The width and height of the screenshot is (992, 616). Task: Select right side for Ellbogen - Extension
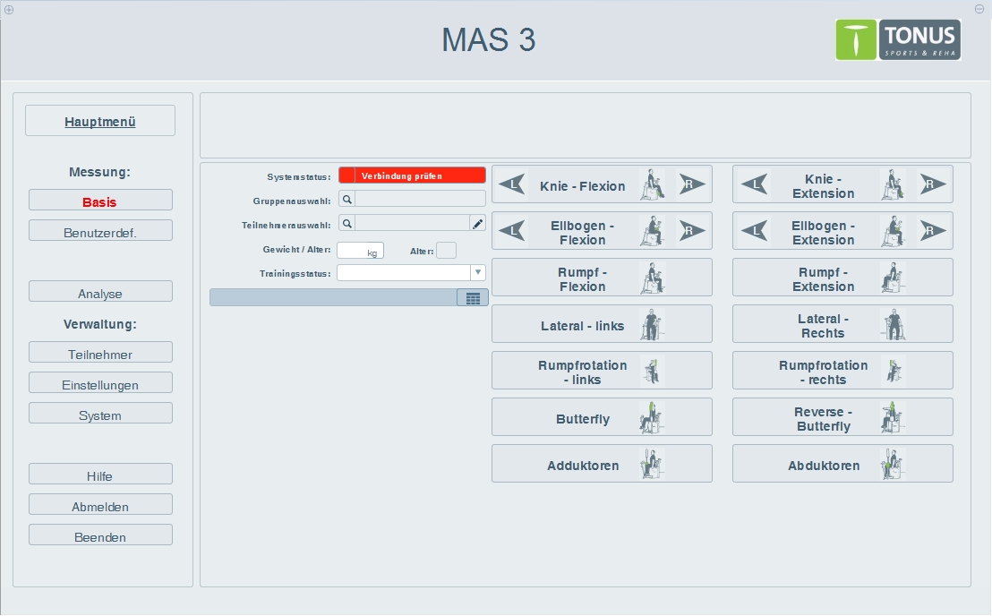[x=933, y=231]
